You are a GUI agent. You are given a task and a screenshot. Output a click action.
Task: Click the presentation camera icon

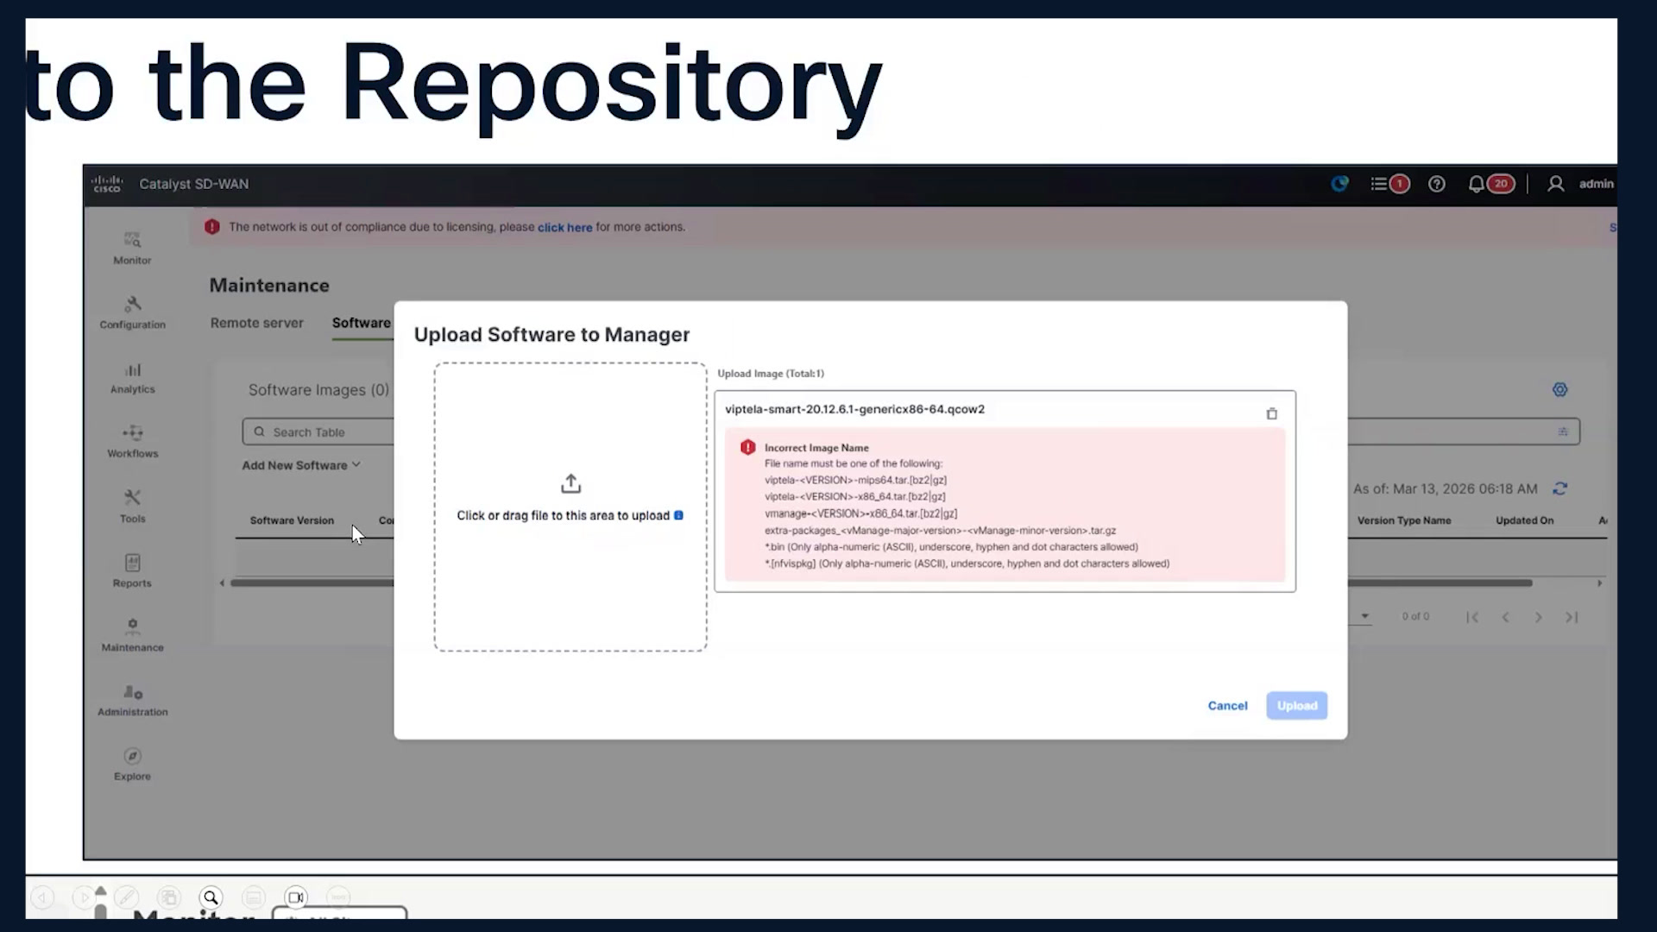tap(295, 897)
